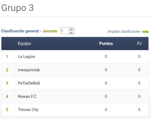Viewport: 151px width, 119px height.
Task: Select the mesqunclub team name
Action: click(29, 70)
